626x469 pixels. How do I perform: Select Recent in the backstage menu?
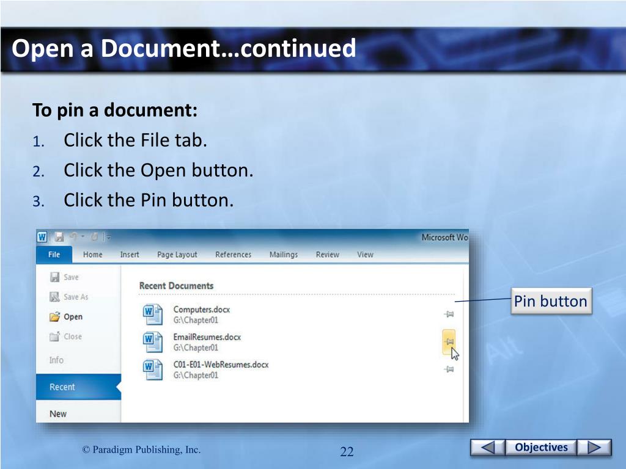point(78,387)
